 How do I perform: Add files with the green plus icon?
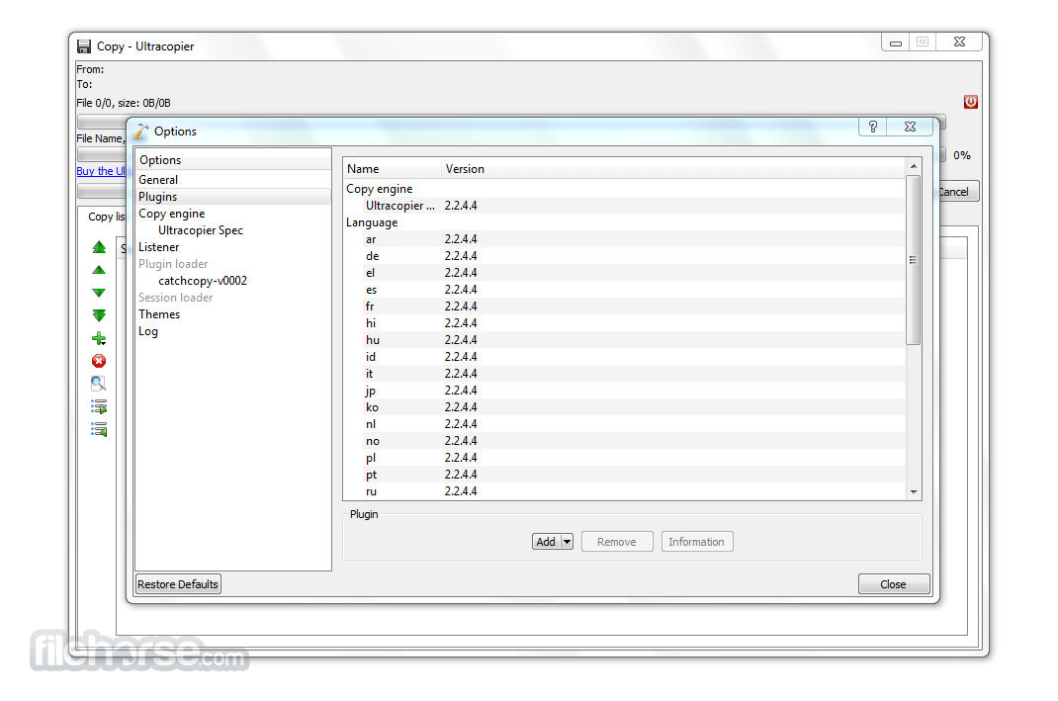99,338
